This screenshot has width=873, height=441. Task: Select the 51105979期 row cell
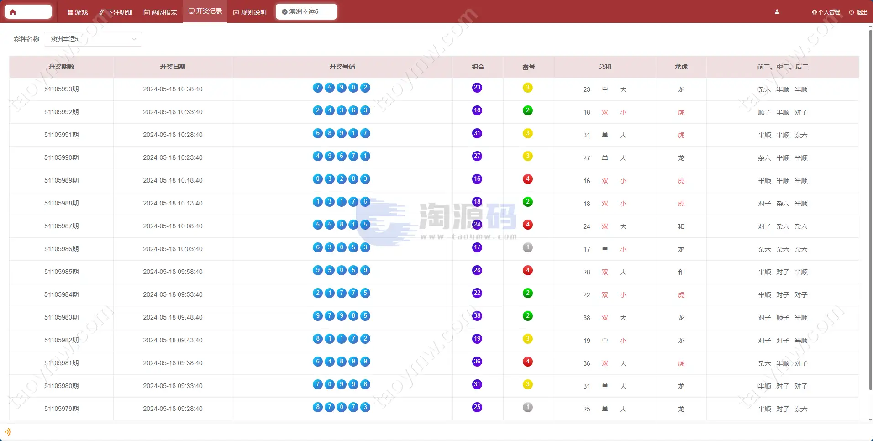pos(62,409)
